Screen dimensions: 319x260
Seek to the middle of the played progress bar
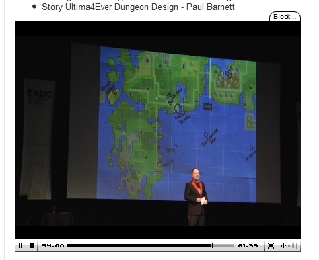[139, 246]
